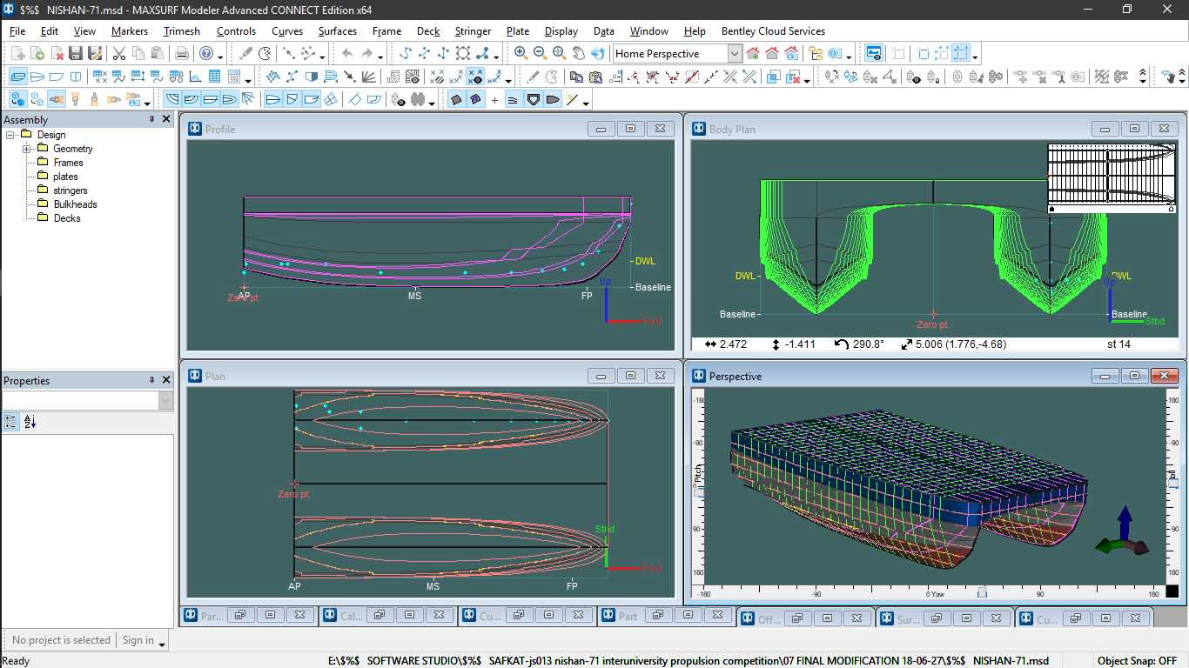This screenshot has height=668, width=1189.
Task: Open the Bentley Cloud Services menu
Action: (773, 31)
